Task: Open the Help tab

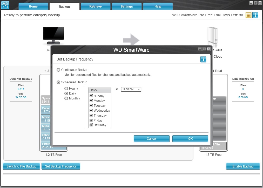Action: pyautogui.click(x=158, y=6)
